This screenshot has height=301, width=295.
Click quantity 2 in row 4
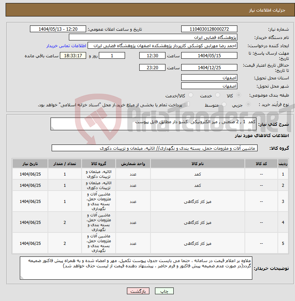(x=65, y=222)
